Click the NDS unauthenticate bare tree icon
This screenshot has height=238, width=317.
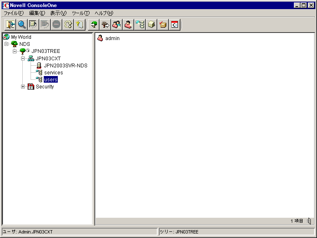105,25
